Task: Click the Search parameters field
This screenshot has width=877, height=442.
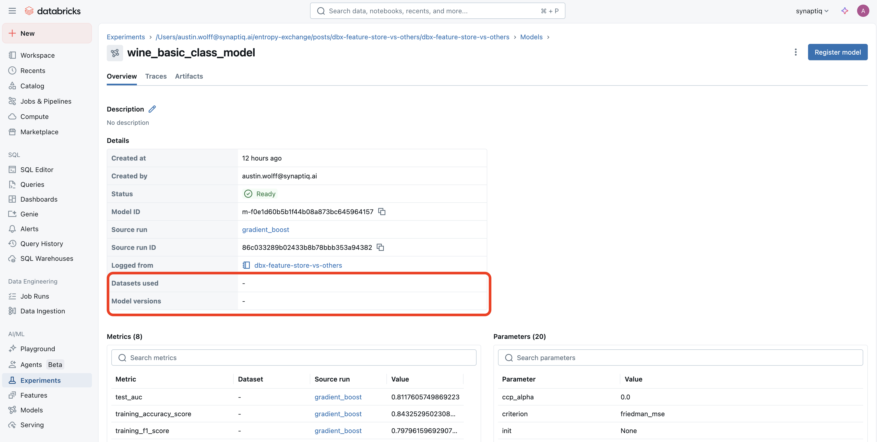Action: tap(680, 358)
